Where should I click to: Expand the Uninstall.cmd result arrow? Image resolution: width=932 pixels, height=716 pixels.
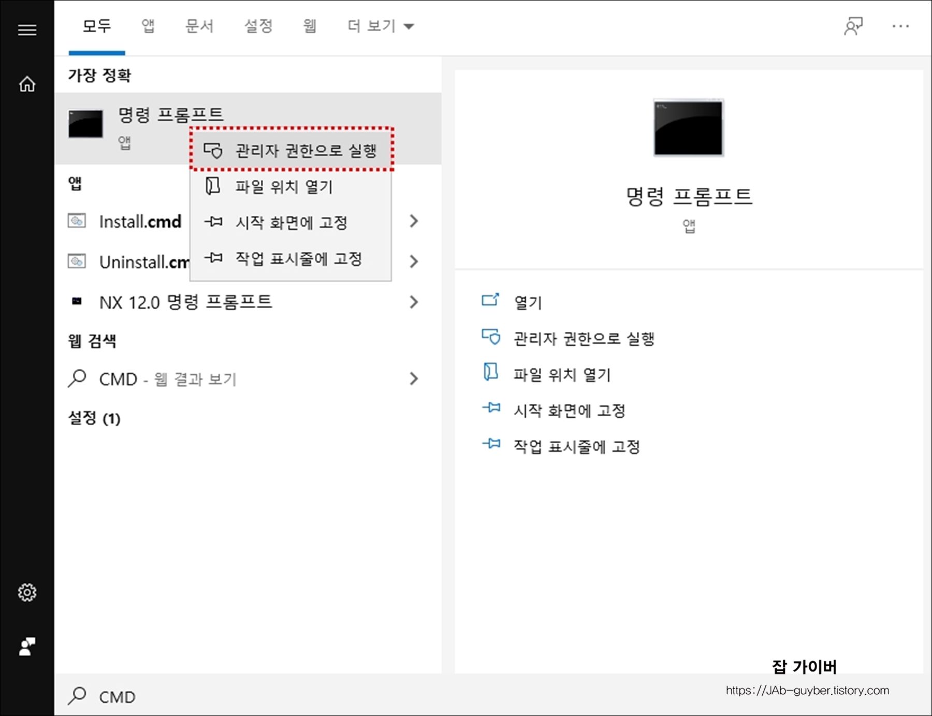[413, 261]
